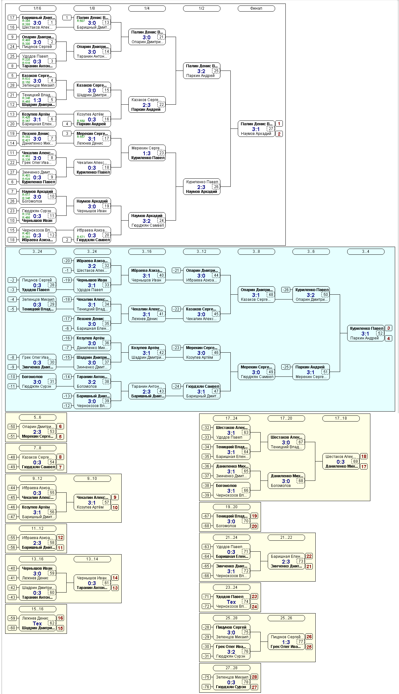Select the "-50" box in the 5...6 match
Image resolution: width=399 pixels, height=694 pixels.
click(x=12, y=427)
